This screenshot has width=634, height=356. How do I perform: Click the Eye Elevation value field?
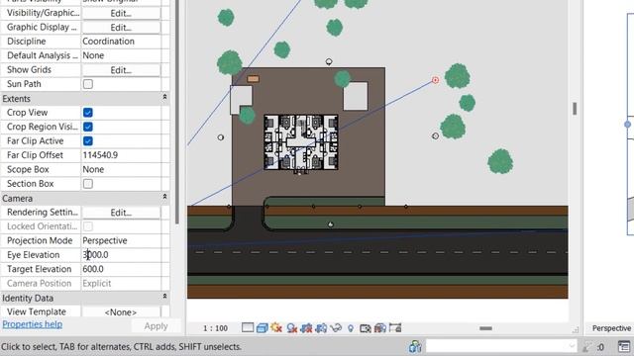(121, 255)
